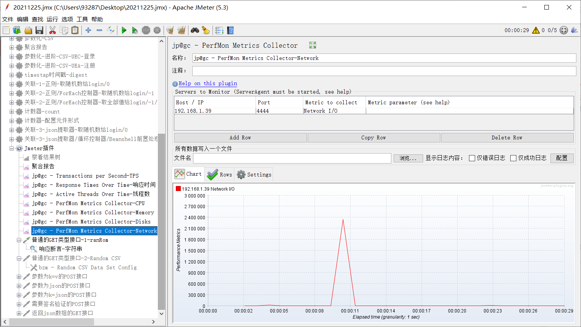
Task: Click the Clear broom icon
Action: click(x=170, y=30)
